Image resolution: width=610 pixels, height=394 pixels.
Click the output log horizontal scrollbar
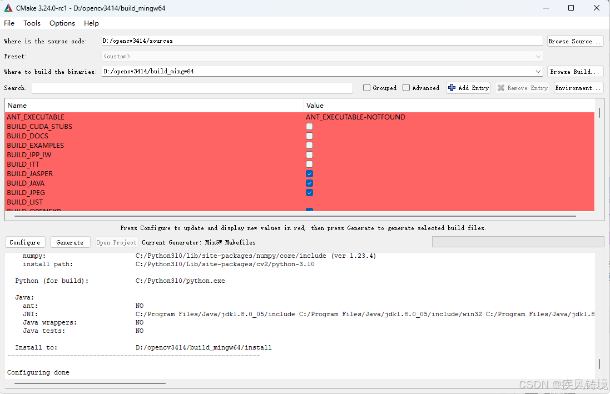(x=90, y=383)
